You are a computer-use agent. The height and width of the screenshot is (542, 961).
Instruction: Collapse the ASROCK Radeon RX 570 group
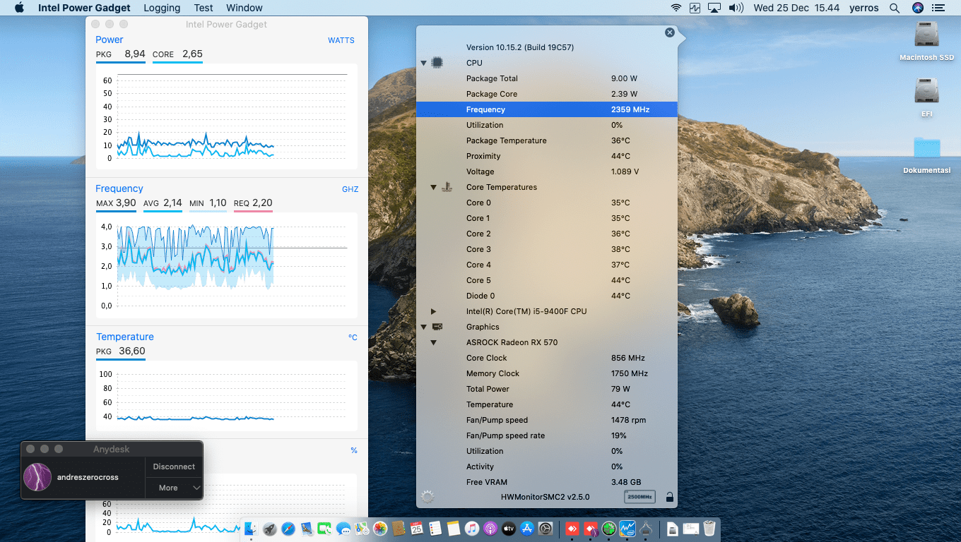point(433,342)
